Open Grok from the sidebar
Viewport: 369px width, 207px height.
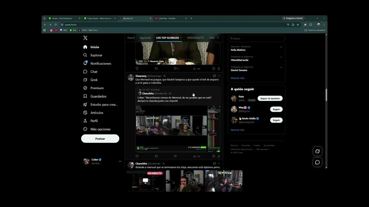[x=91, y=80]
